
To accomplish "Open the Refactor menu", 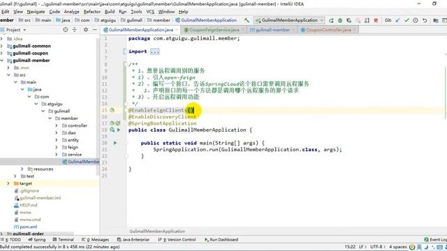I will 92,12.
